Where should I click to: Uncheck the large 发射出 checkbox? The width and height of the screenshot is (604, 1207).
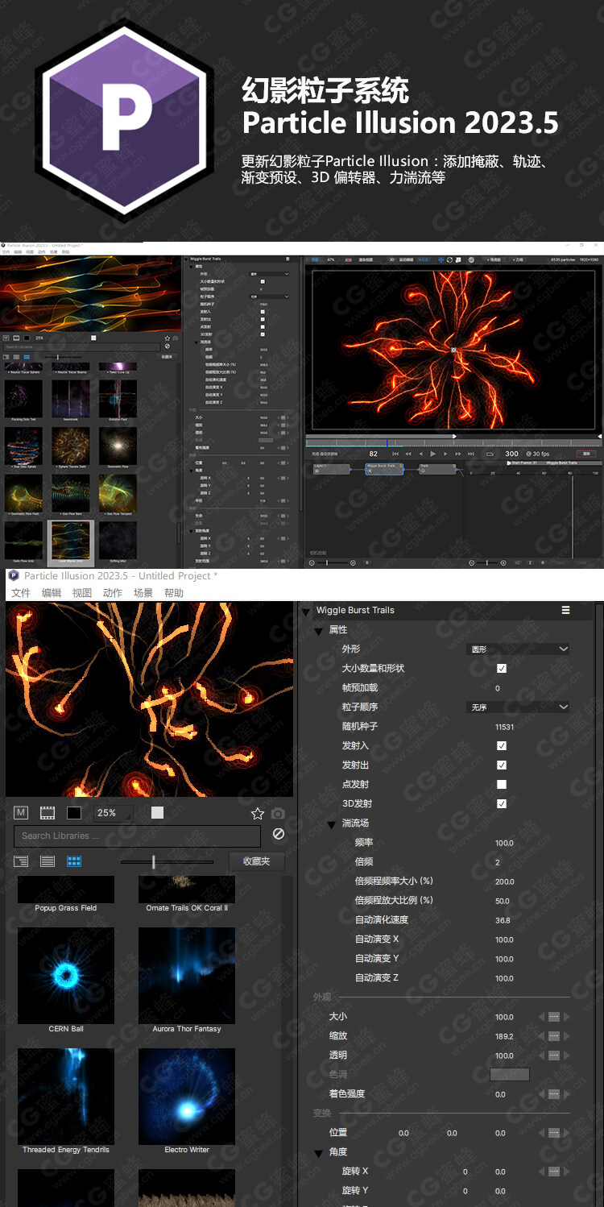[502, 765]
